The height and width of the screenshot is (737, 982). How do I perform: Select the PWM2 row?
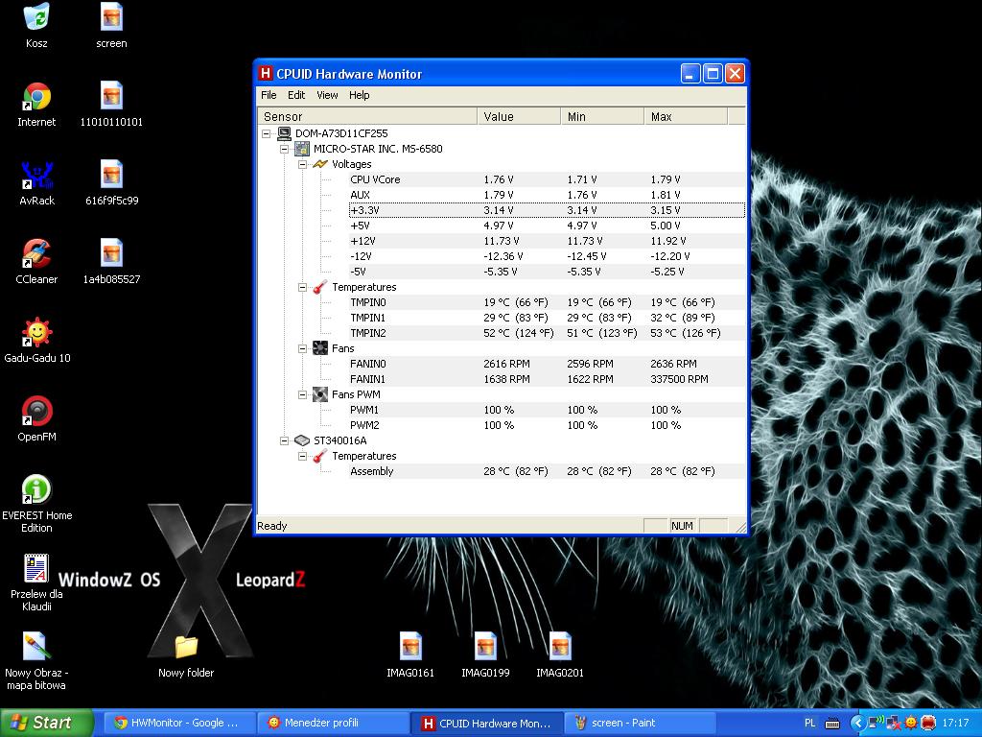tap(547, 425)
